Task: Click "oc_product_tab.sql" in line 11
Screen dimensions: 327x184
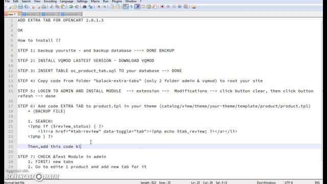Action: coord(93,71)
